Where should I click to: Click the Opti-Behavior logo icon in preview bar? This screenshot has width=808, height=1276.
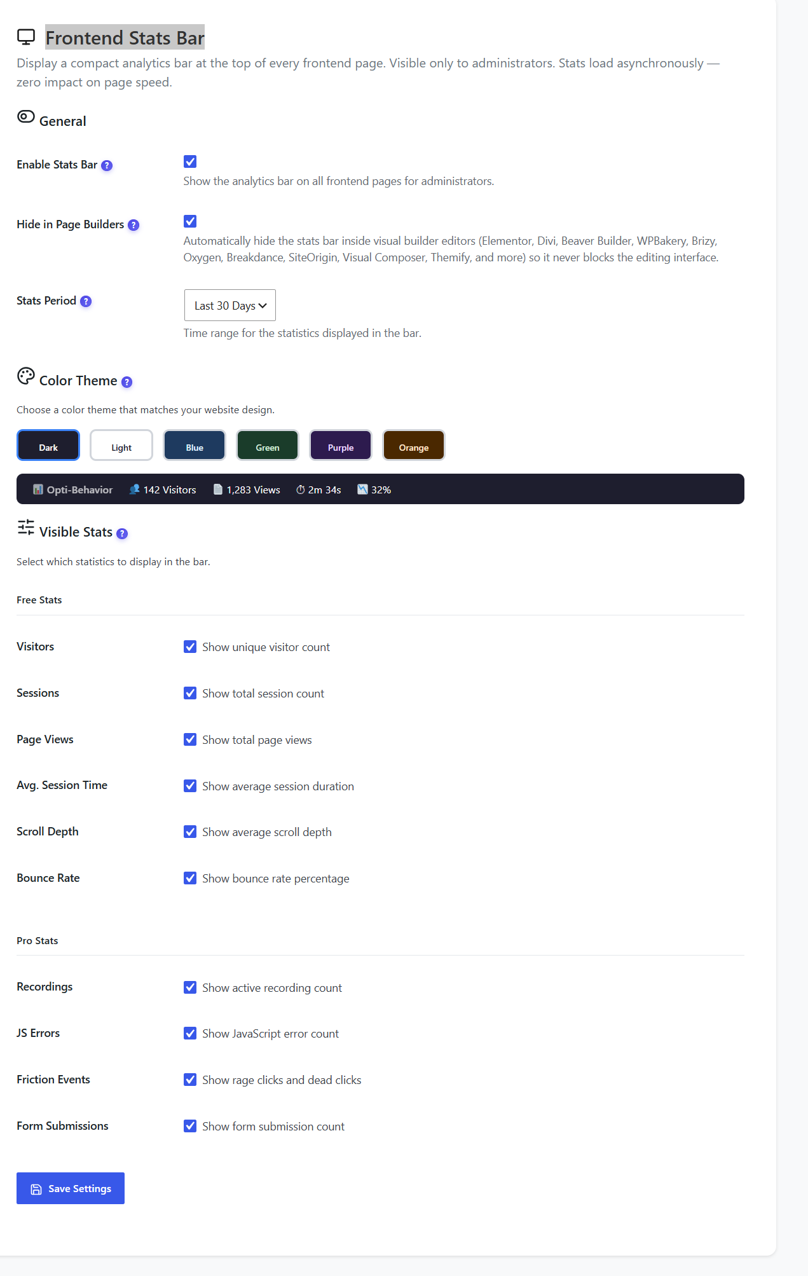(x=38, y=490)
